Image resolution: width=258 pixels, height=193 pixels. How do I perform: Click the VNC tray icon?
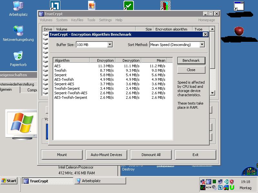pos(203,188)
